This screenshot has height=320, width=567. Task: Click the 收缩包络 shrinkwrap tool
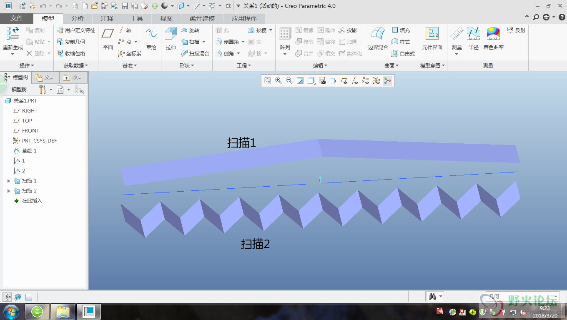point(71,53)
